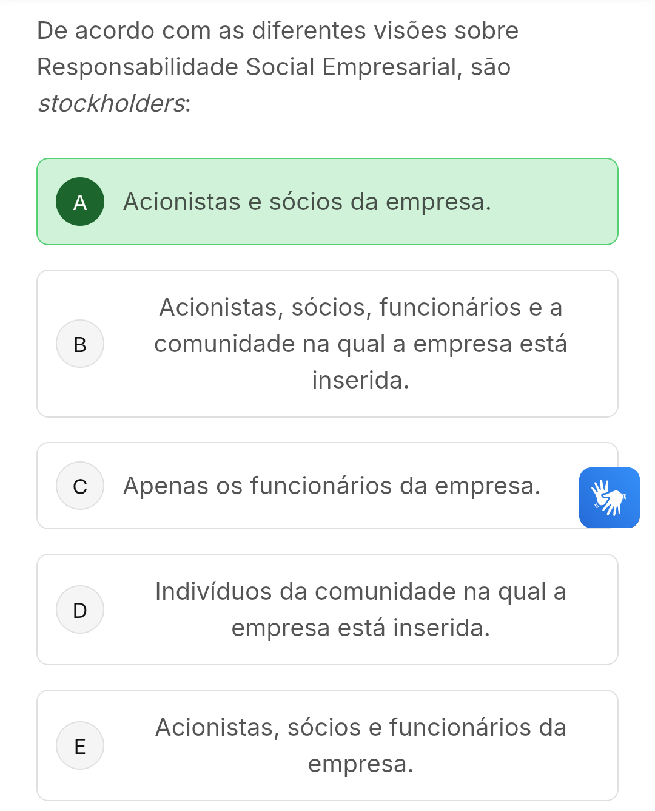The height and width of the screenshot is (811, 655).
Task: Pick answer "Acionistas, sócios e funcionários da"
Action: 360,728
